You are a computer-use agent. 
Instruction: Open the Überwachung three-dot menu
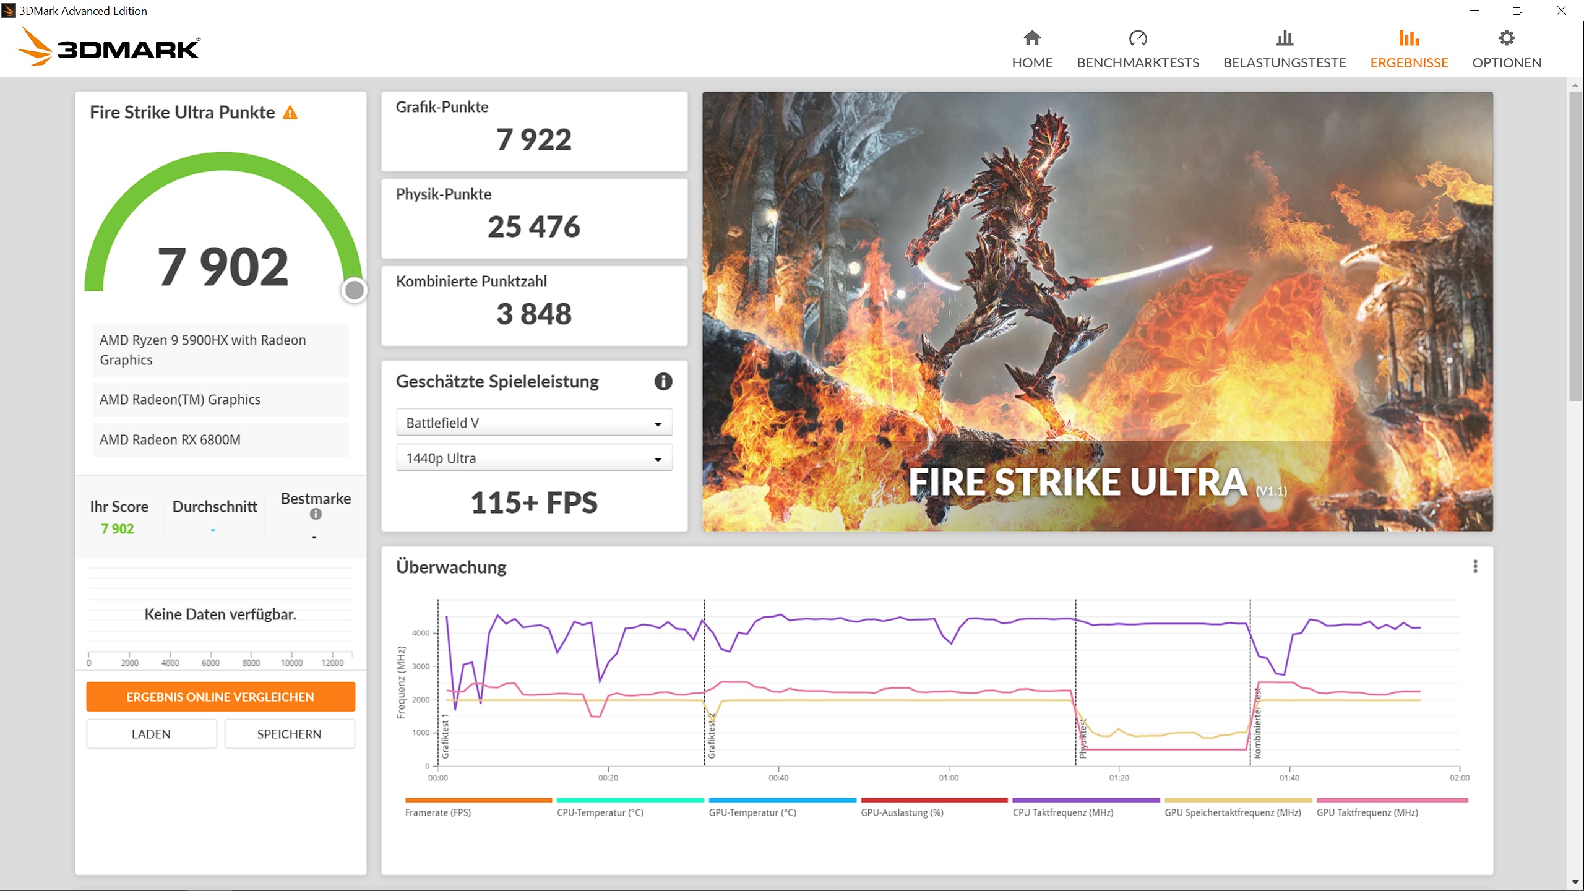click(x=1475, y=566)
